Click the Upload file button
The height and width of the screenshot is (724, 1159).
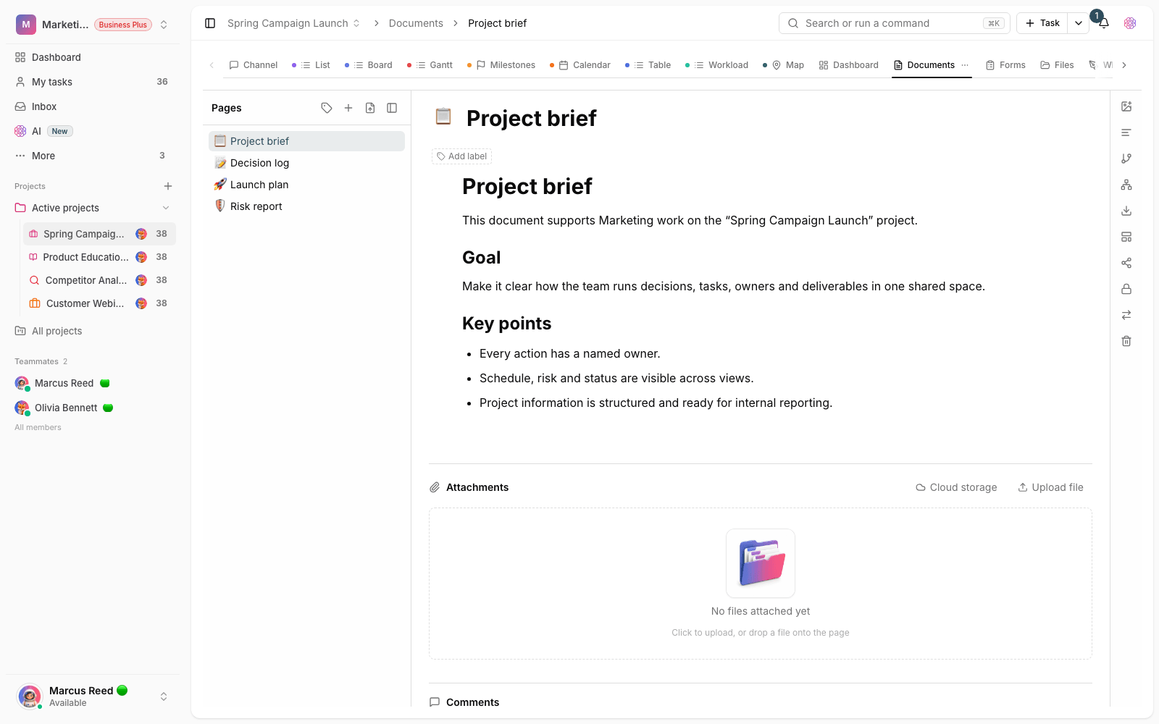pos(1050,487)
